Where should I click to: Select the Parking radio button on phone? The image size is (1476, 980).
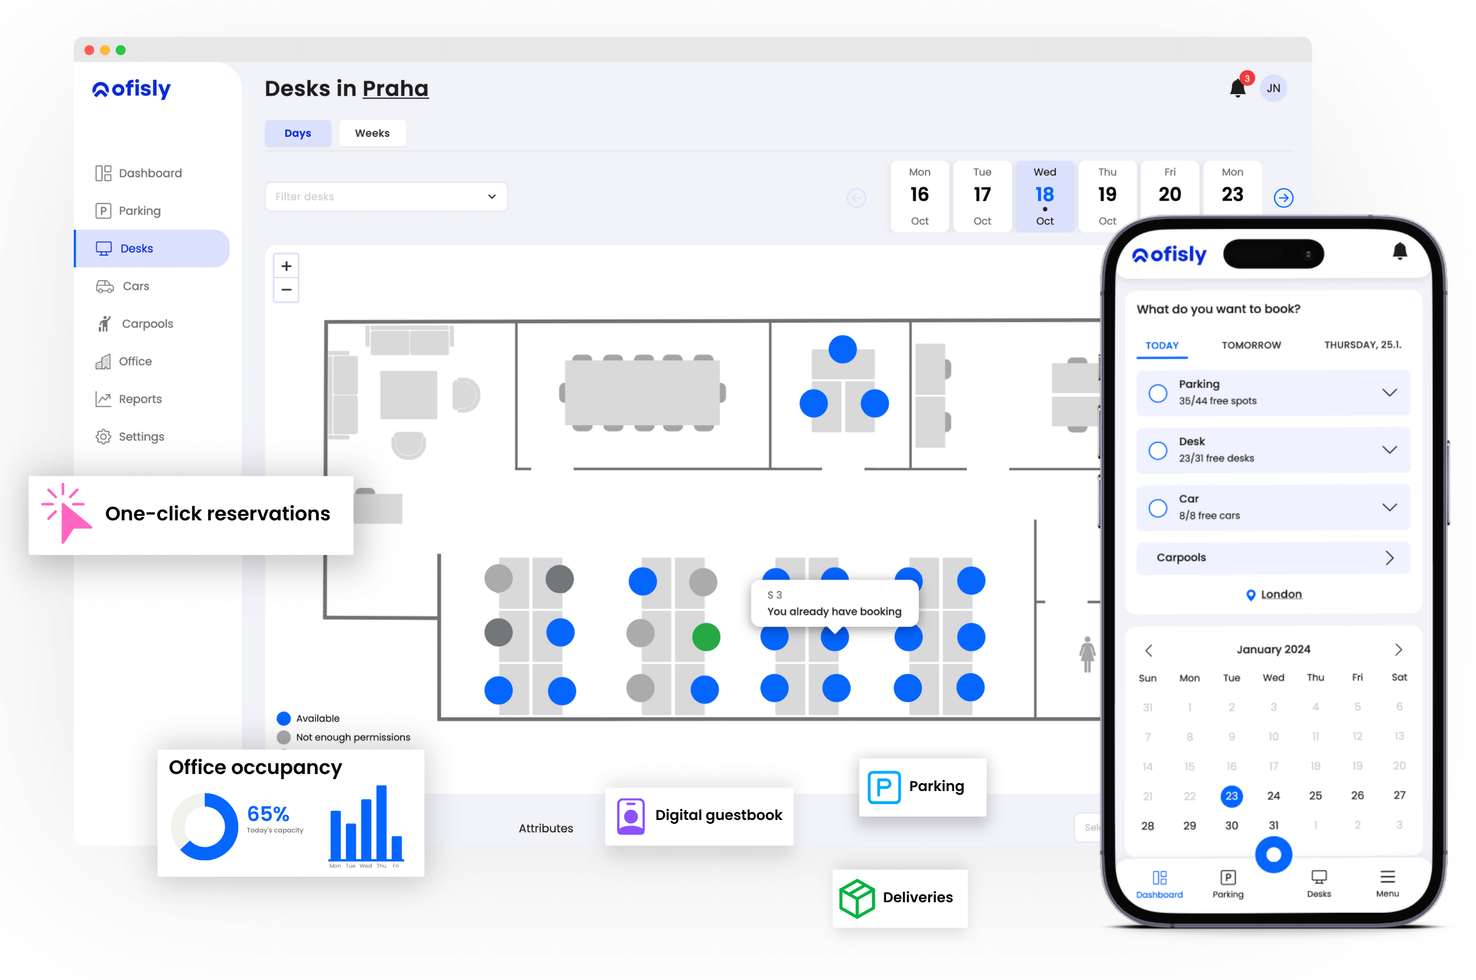(x=1157, y=393)
